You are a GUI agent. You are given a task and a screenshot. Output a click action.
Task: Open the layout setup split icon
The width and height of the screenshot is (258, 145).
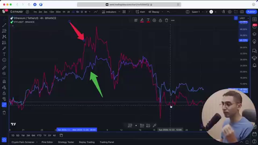(187, 12)
